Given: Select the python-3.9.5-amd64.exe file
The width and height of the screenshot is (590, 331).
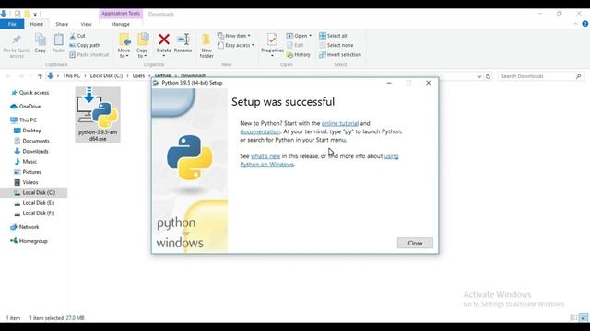Looking at the screenshot, I should pos(98,115).
